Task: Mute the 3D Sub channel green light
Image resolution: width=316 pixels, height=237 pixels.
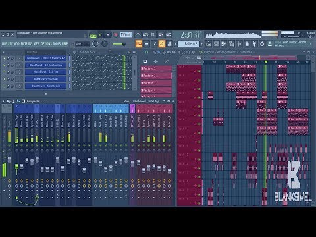Action: tap(4, 79)
